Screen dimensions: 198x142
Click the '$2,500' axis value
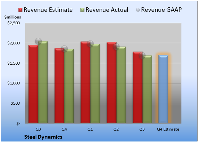point(13,23)
